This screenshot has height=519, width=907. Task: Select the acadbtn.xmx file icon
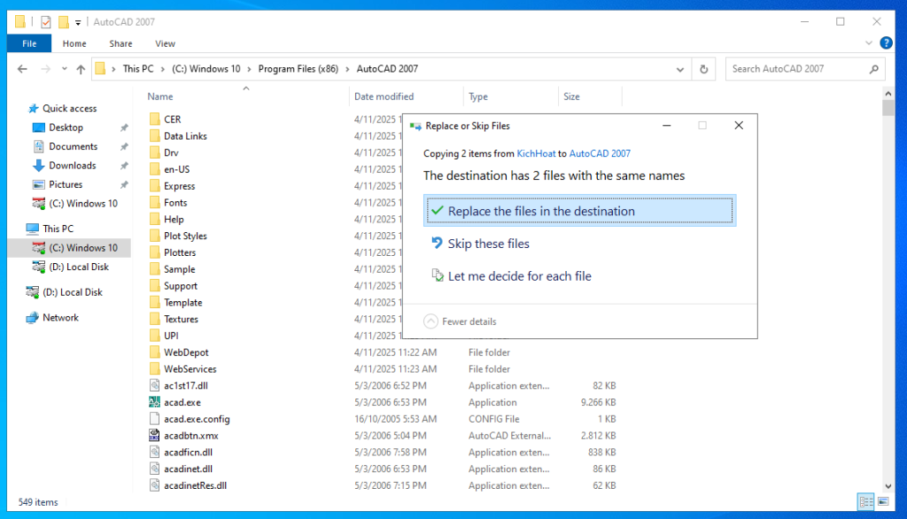tap(154, 436)
